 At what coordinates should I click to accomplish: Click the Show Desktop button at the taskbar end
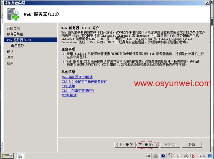(x=210, y=156)
